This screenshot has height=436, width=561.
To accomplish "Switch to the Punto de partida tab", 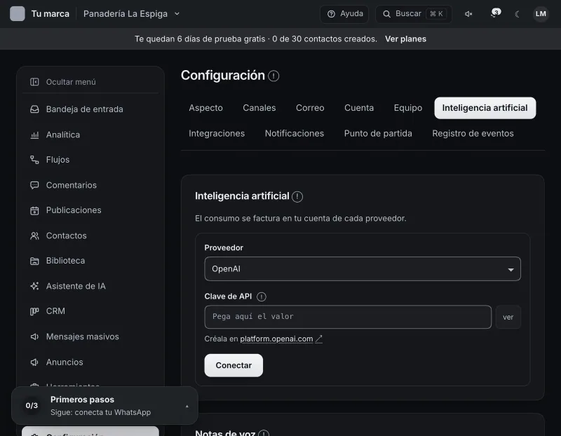I will [378, 133].
